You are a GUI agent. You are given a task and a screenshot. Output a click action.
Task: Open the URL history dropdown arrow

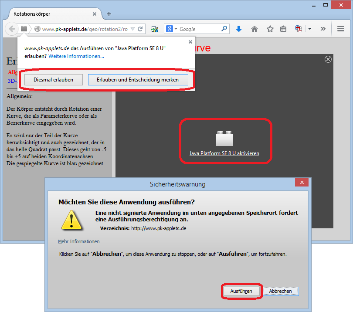[132, 29]
